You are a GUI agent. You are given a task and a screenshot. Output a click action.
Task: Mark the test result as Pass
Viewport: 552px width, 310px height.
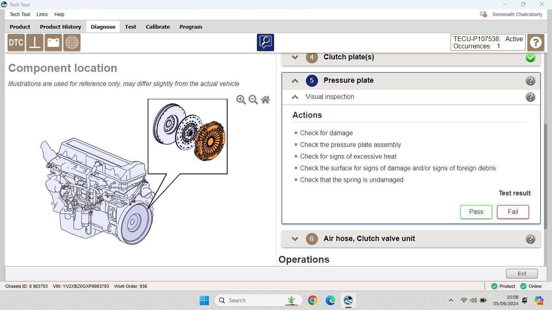click(x=476, y=212)
